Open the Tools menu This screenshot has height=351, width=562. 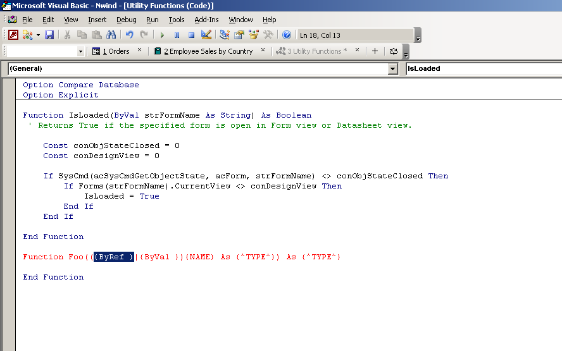point(177,20)
